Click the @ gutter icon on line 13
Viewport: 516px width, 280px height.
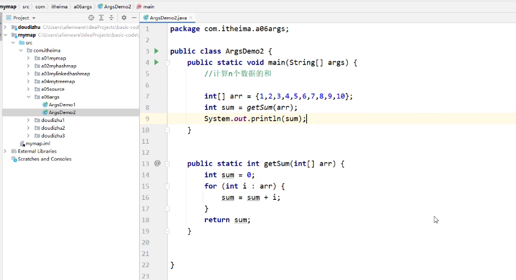click(158, 163)
